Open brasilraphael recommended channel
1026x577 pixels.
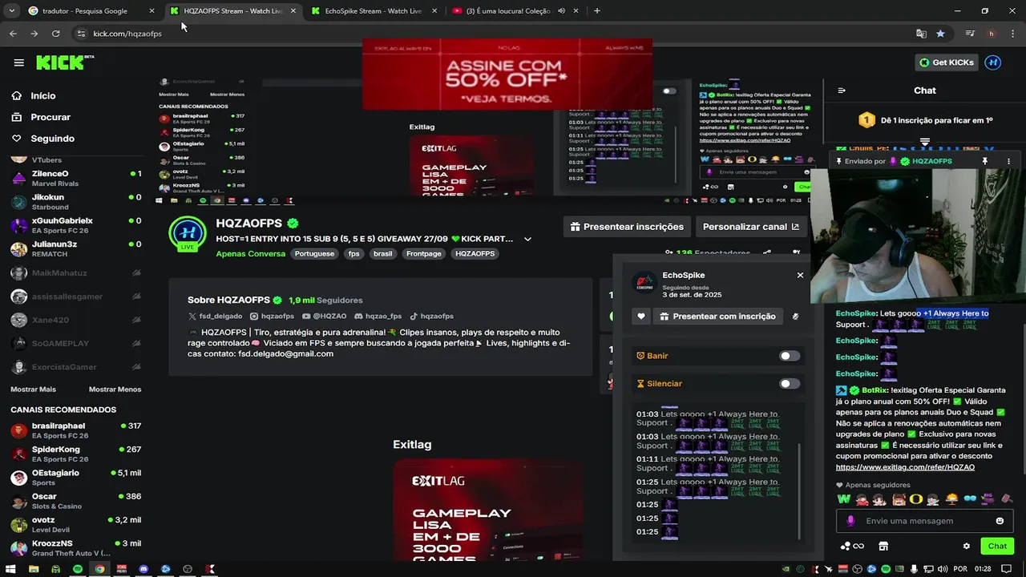[76, 430]
